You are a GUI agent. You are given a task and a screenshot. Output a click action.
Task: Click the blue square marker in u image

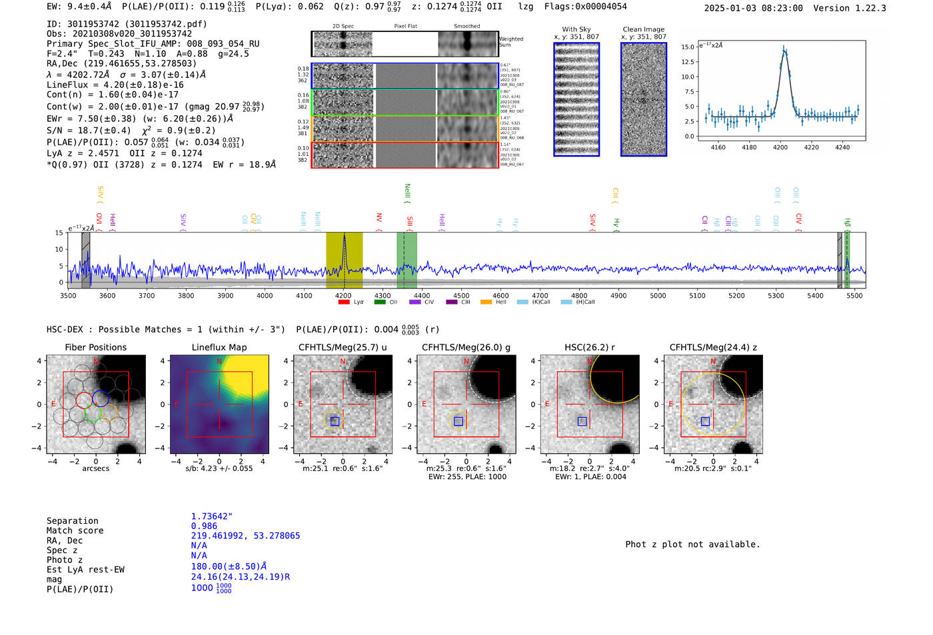[335, 421]
